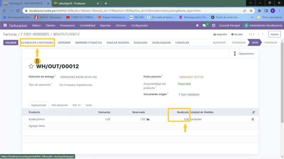This screenshot has width=284, height=159.
Task: Open the Contabilidad menu
Action: [x=87, y=25]
